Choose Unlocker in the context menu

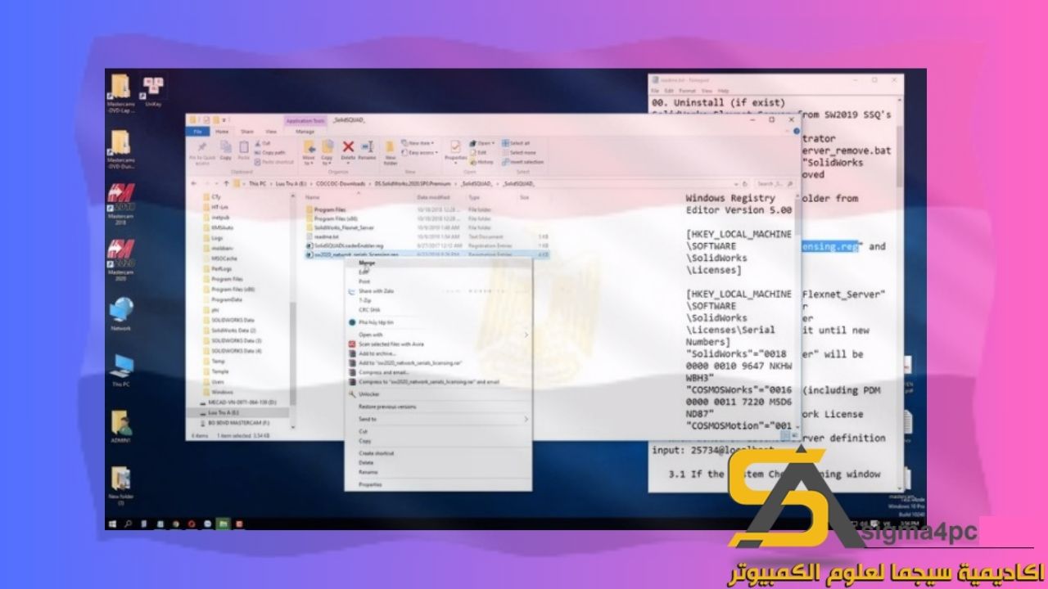point(438,393)
